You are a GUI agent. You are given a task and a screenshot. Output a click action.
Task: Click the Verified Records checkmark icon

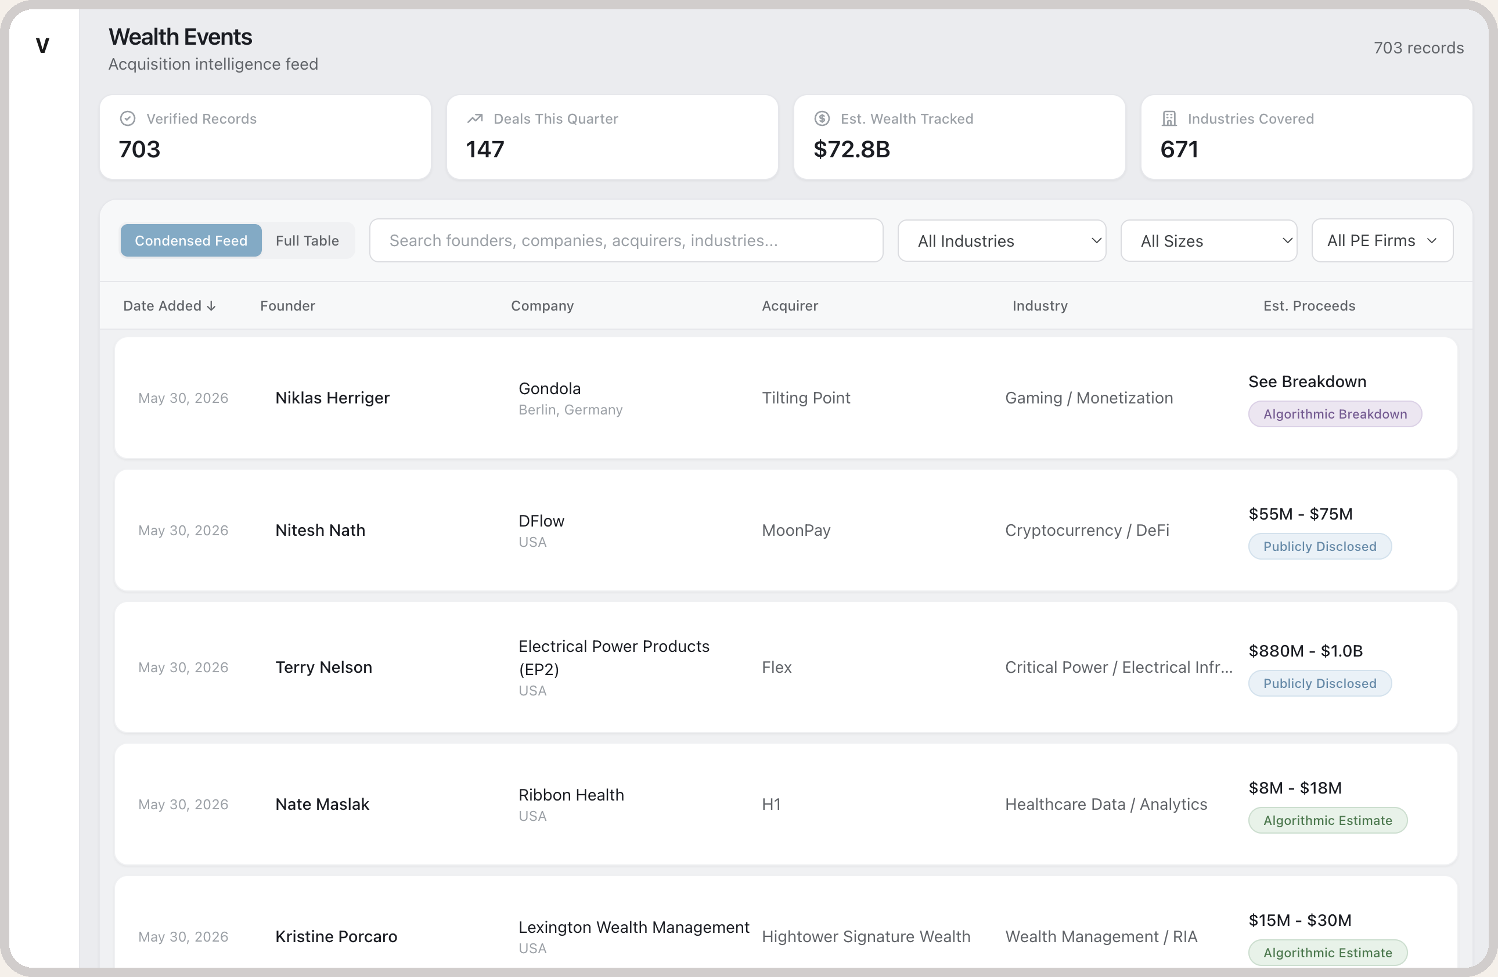128,118
